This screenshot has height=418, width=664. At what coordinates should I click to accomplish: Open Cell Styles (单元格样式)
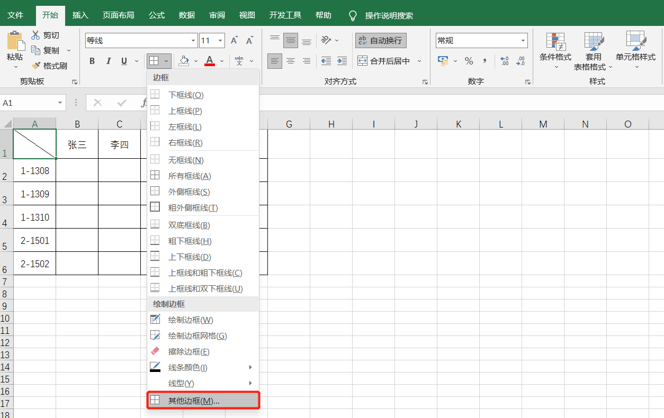coord(635,50)
